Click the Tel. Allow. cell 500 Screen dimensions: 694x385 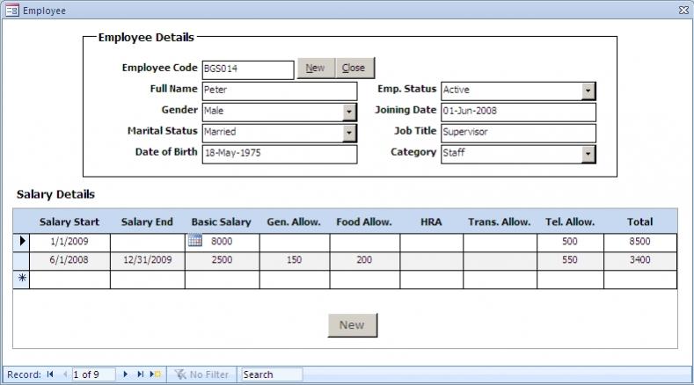pos(570,242)
